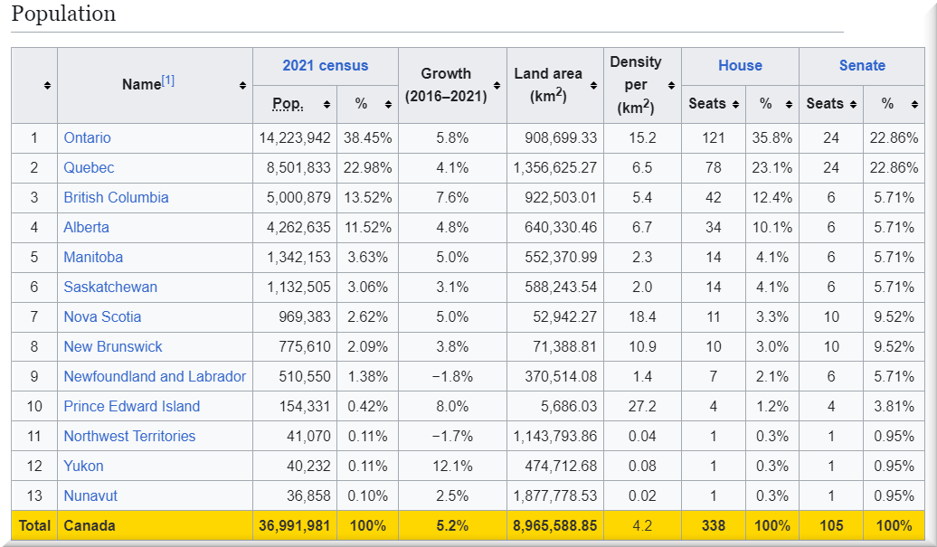
Task: Sort by Senate Seats column arrows
Action: pos(853,105)
